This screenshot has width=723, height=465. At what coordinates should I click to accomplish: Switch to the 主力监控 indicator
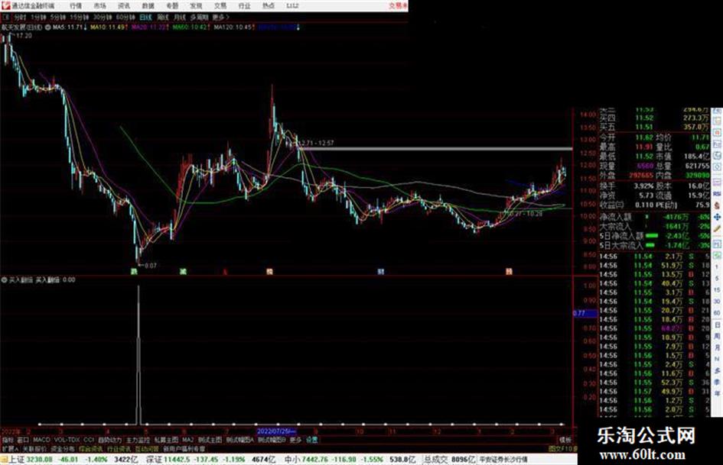pyautogui.click(x=138, y=440)
